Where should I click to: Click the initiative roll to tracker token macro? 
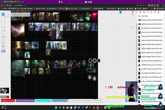[18, 15]
